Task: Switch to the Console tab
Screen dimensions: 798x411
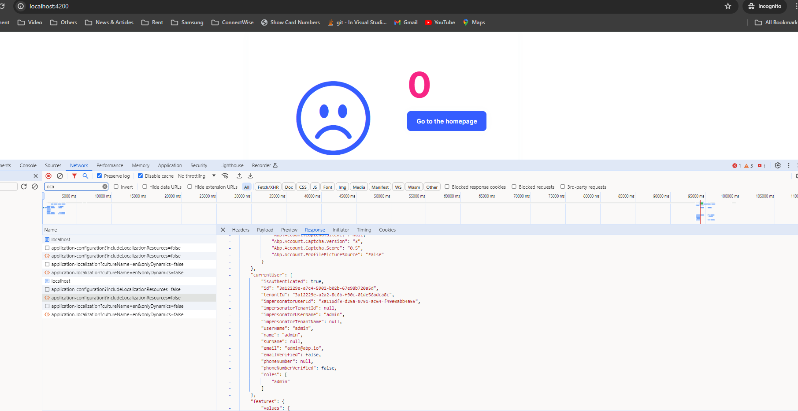Action: pos(28,165)
